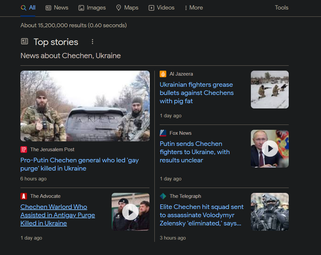Expand the More menu
This screenshot has width=321, height=255.
194,8
